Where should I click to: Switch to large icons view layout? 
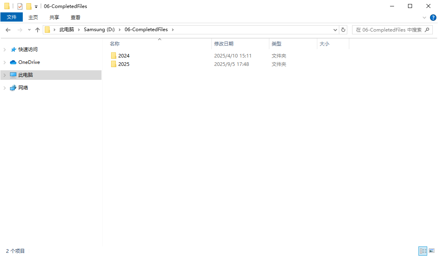click(432, 251)
